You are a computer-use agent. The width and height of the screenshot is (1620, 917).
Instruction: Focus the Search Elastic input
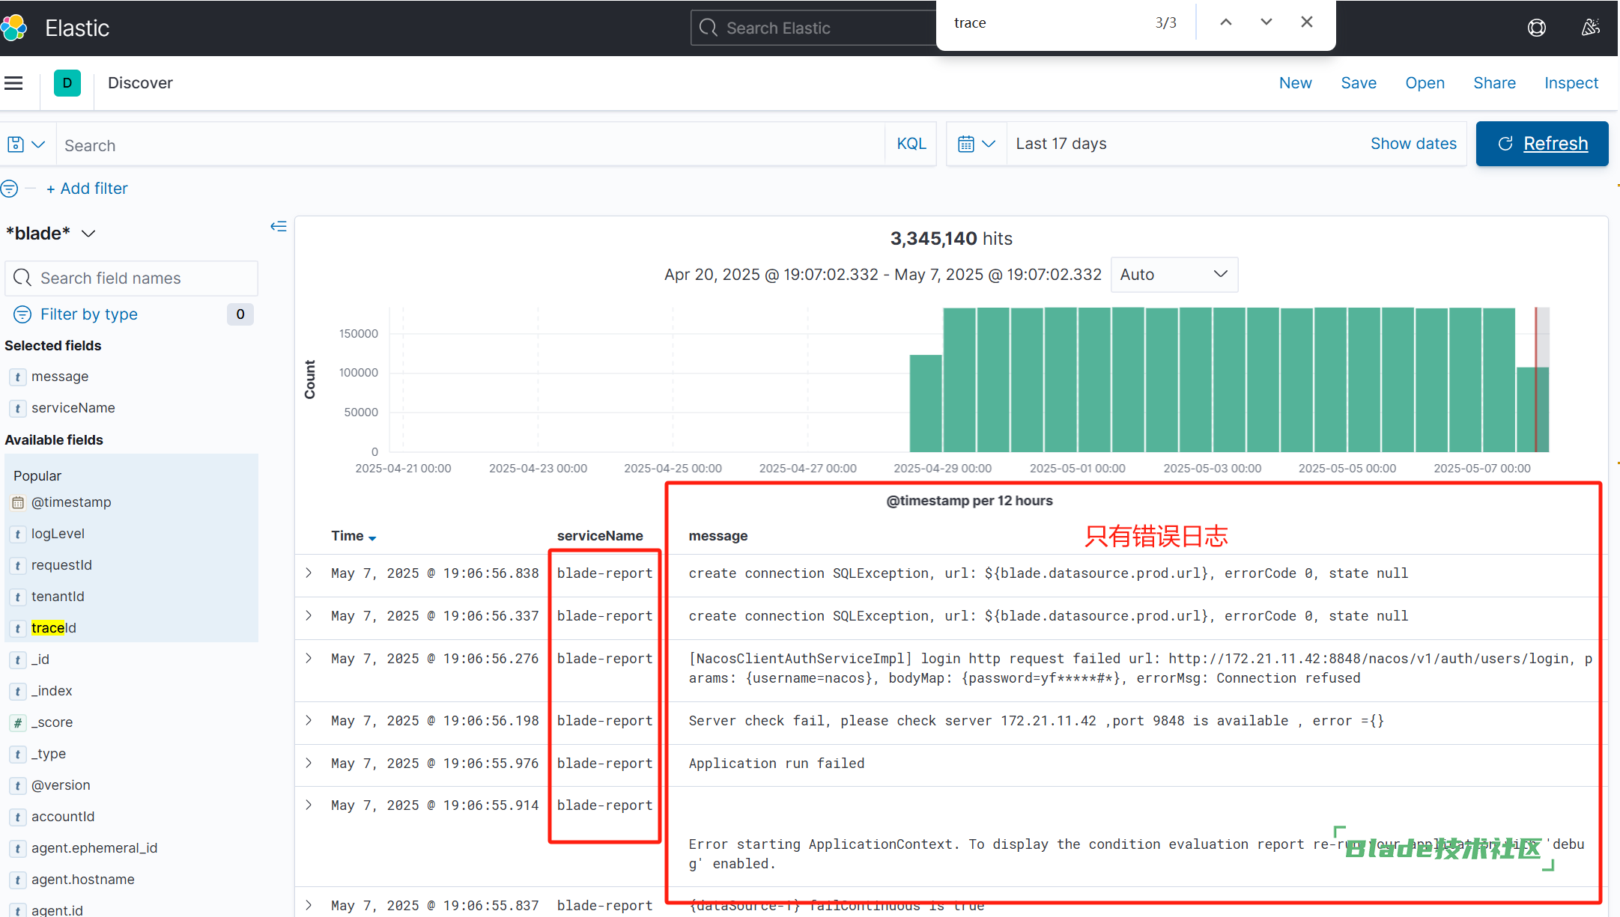coord(813,28)
